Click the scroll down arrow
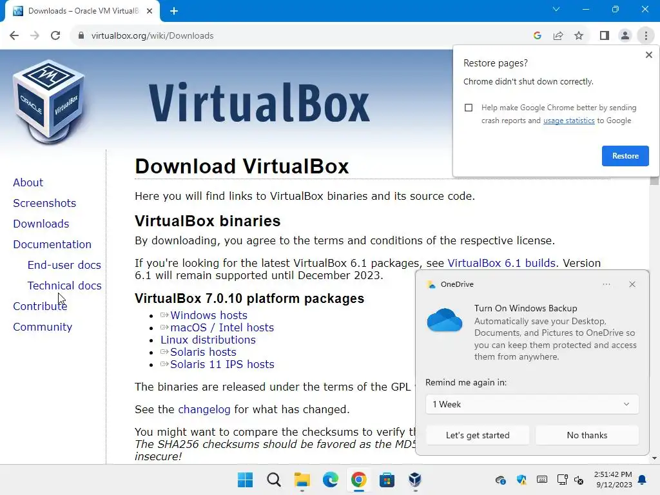The image size is (660, 495). coord(654,458)
